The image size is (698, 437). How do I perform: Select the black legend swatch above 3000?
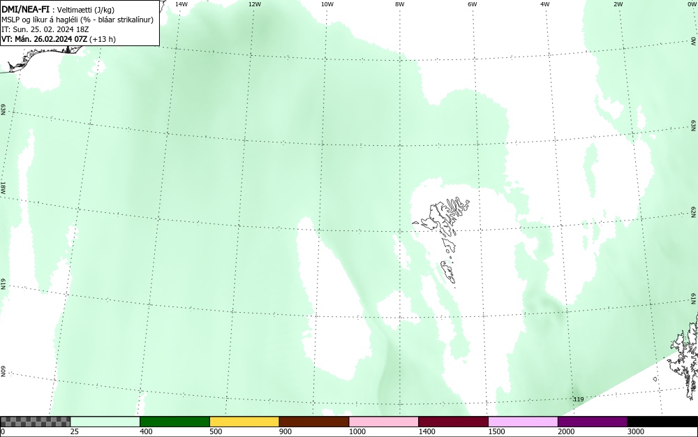click(x=662, y=422)
